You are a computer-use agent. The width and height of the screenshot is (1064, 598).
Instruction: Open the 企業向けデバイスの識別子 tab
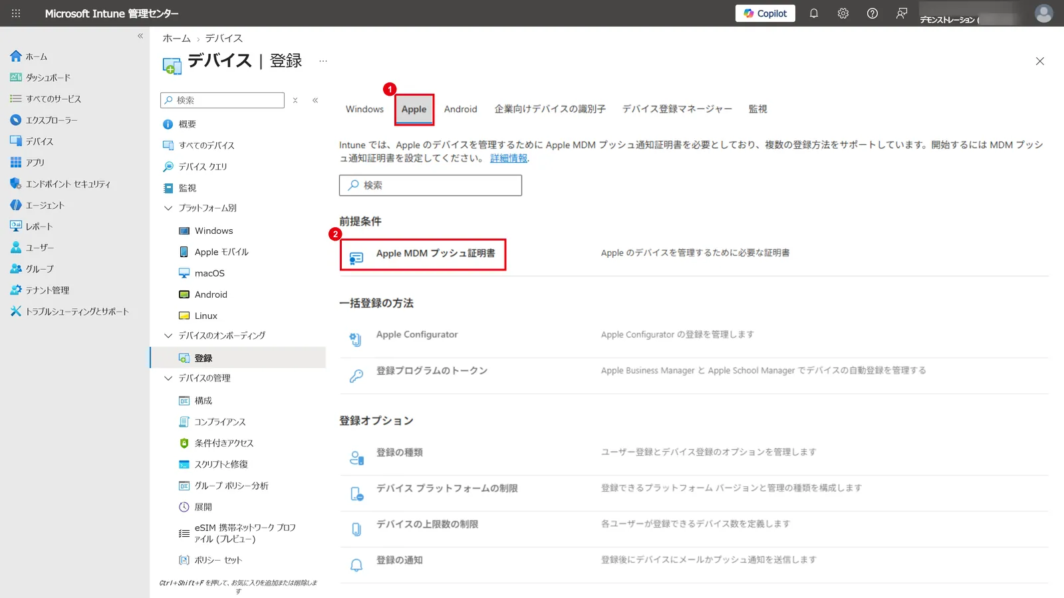pos(550,109)
